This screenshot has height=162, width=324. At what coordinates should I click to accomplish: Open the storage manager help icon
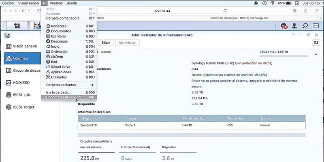(293, 35)
